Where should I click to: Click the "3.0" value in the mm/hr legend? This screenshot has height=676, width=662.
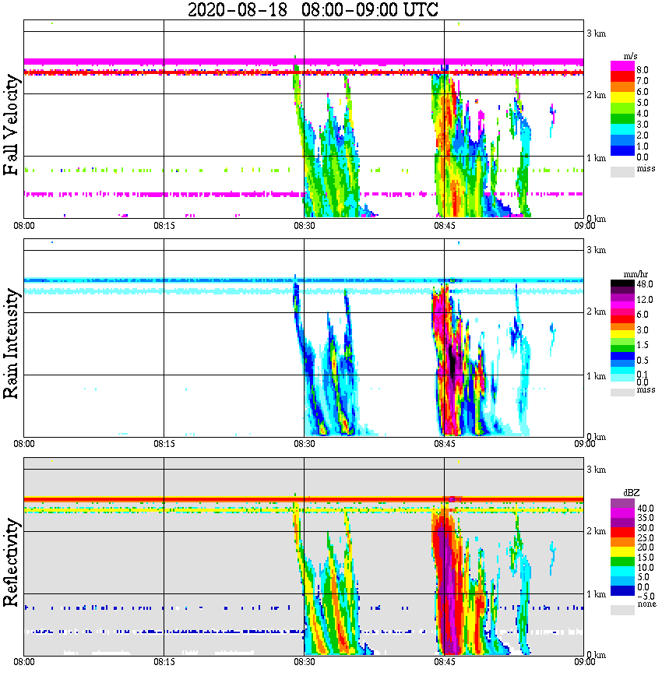643,329
